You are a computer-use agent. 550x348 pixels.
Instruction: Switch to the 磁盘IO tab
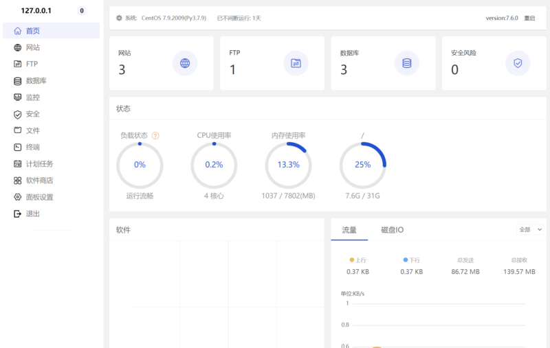coord(392,230)
